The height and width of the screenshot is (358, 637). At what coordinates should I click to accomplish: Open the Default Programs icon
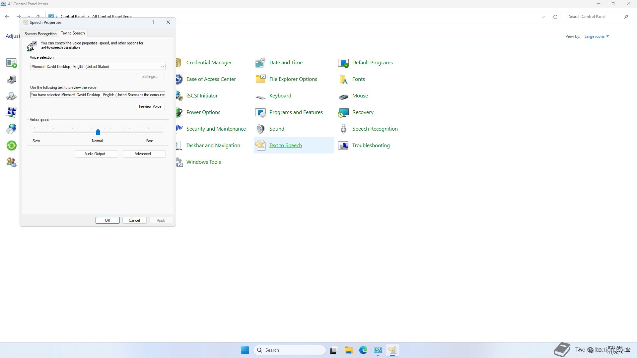343,62
